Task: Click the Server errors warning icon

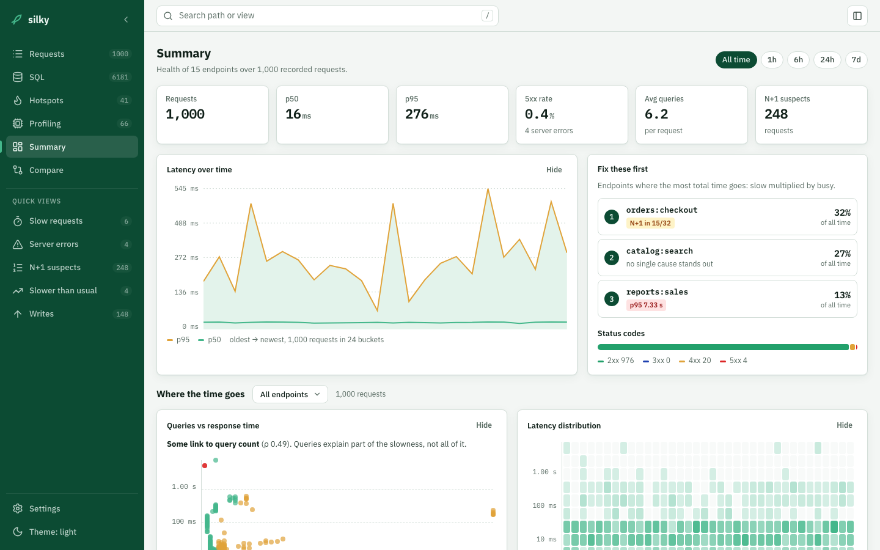Action: click(18, 244)
